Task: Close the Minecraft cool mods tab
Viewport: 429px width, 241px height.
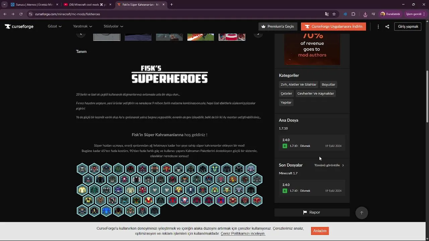Action: [110, 5]
